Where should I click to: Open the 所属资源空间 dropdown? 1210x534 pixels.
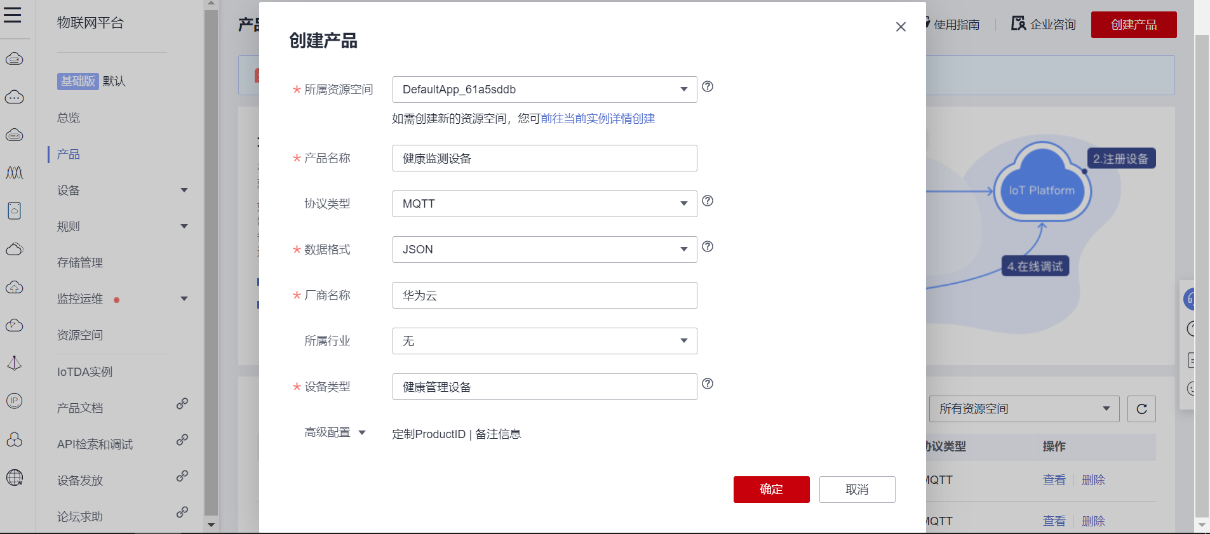pos(544,90)
